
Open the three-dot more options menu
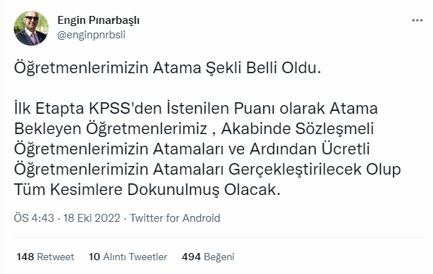[x=417, y=20]
